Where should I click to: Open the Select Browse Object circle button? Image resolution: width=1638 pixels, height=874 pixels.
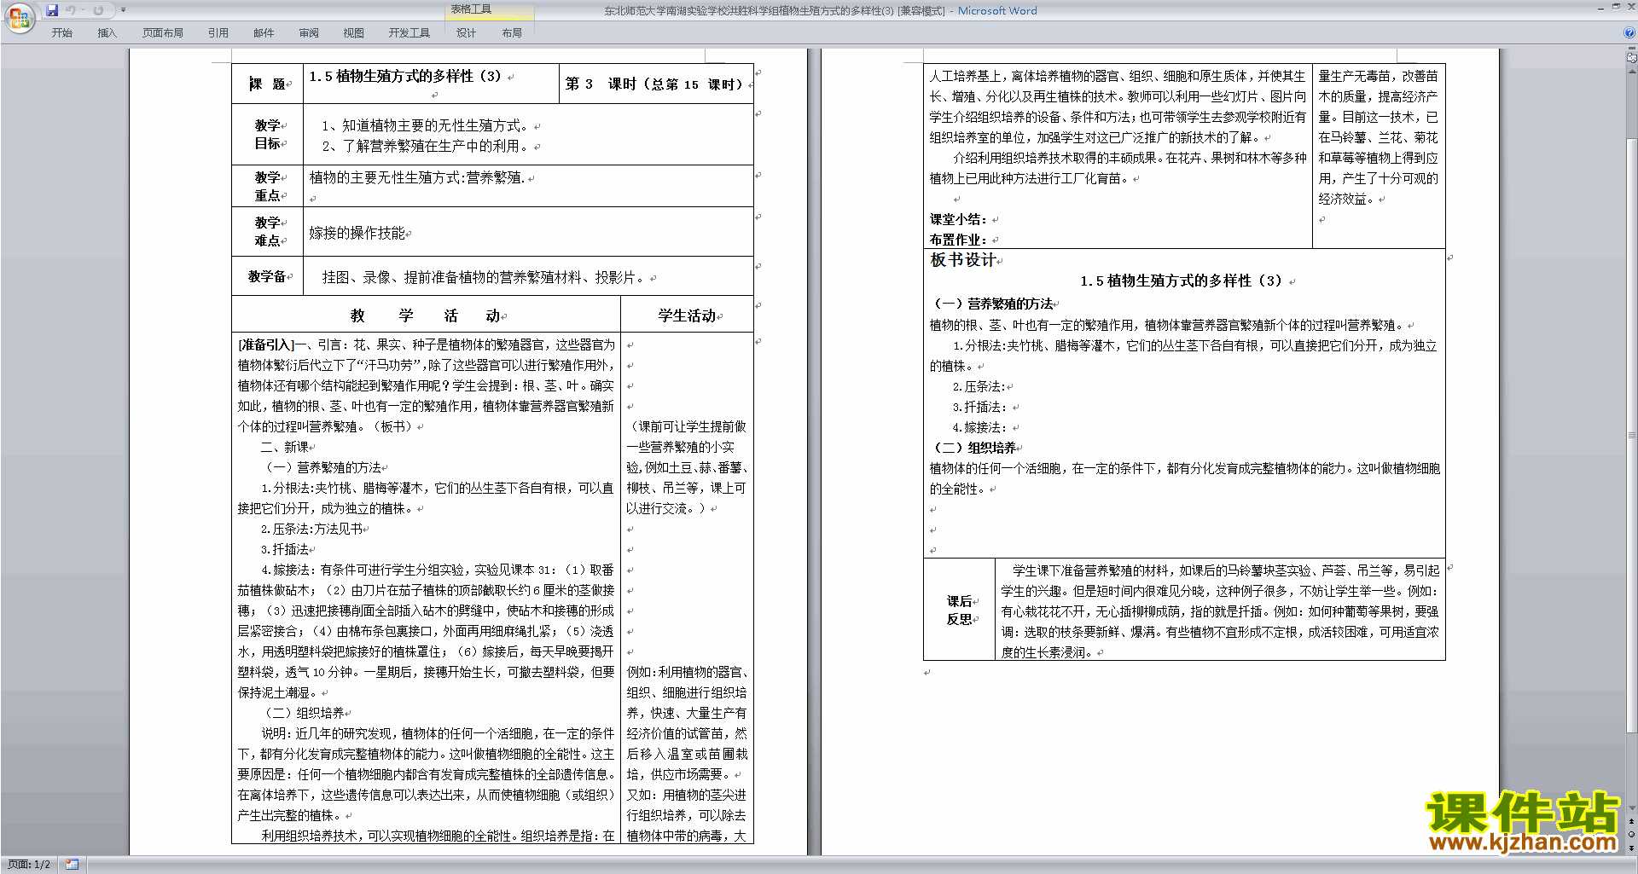1632,834
